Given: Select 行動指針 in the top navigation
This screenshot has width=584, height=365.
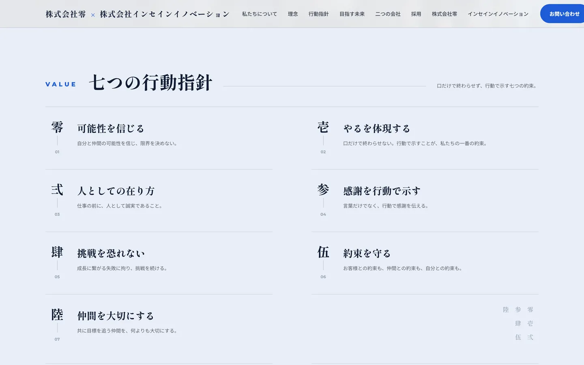Looking at the screenshot, I should 319,14.
